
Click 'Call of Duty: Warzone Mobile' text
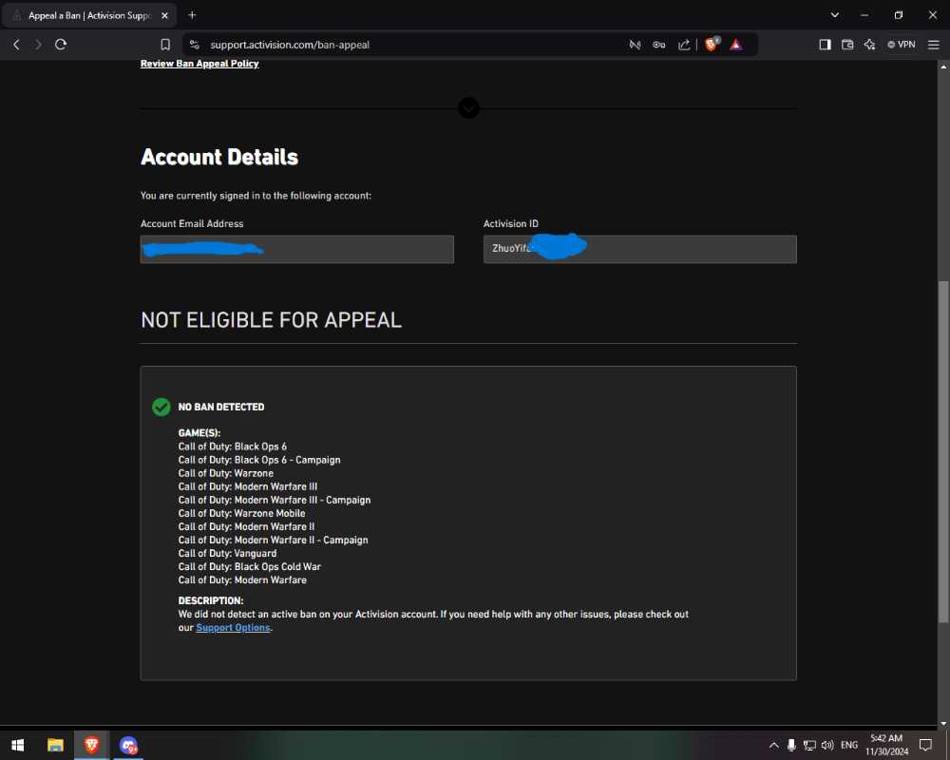241,513
